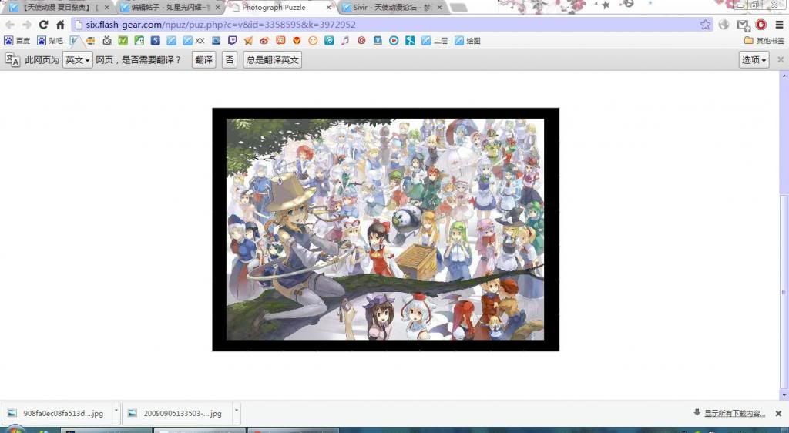The image size is (789, 433).
Task: Open the Twitch bookmark icon
Action: point(233,41)
